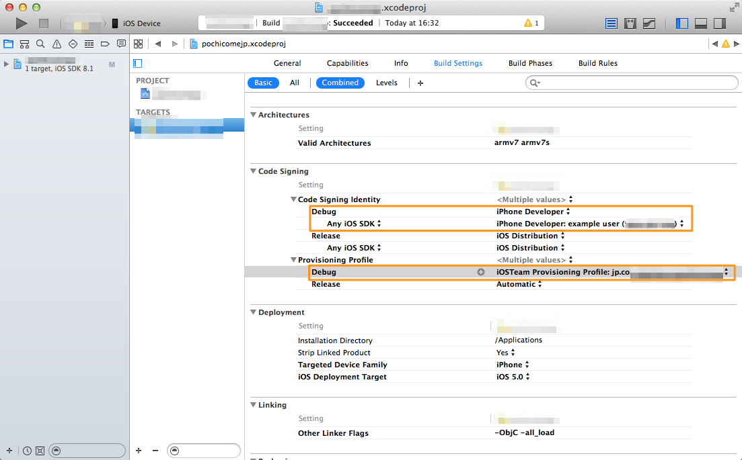
Task: Switch settings view to All
Action: pos(294,83)
